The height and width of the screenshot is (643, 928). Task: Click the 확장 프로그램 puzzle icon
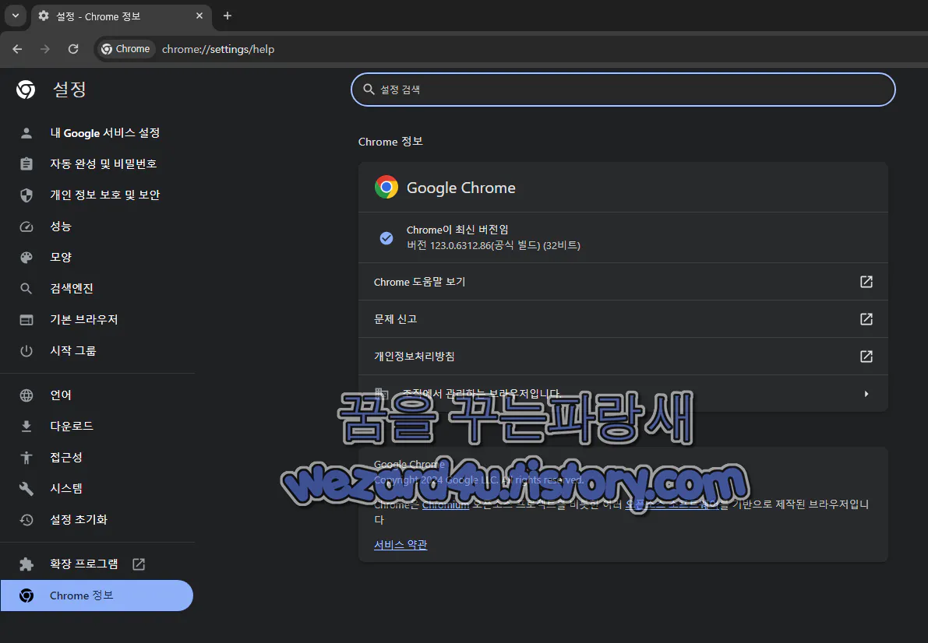26,564
